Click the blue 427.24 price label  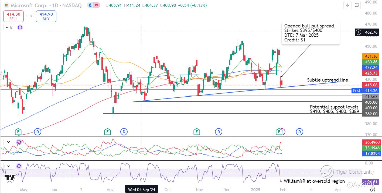click(x=371, y=67)
